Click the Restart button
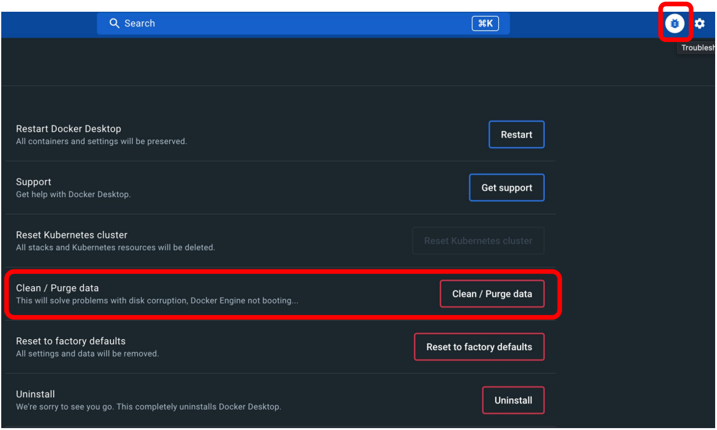The width and height of the screenshot is (717, 430). pos(516,135)
